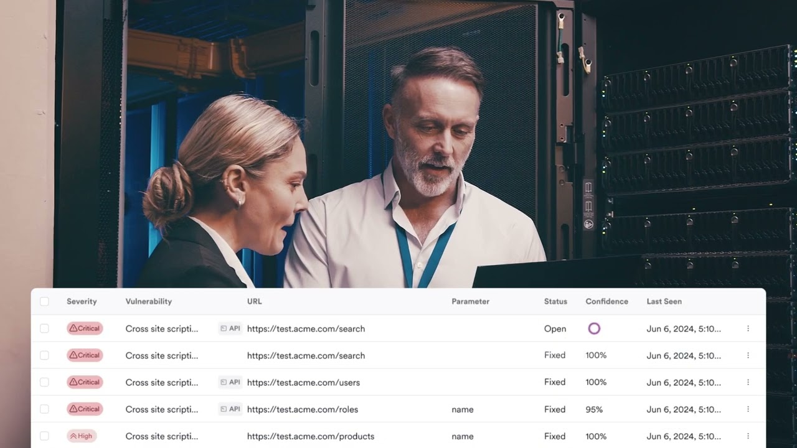797x448 pixels.
Task: Click the Fixed status in the users row
Action: tap(554, 382)
